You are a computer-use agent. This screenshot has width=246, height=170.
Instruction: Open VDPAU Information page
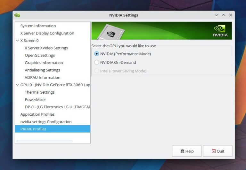pyautogui.click(x=43, y=77)
